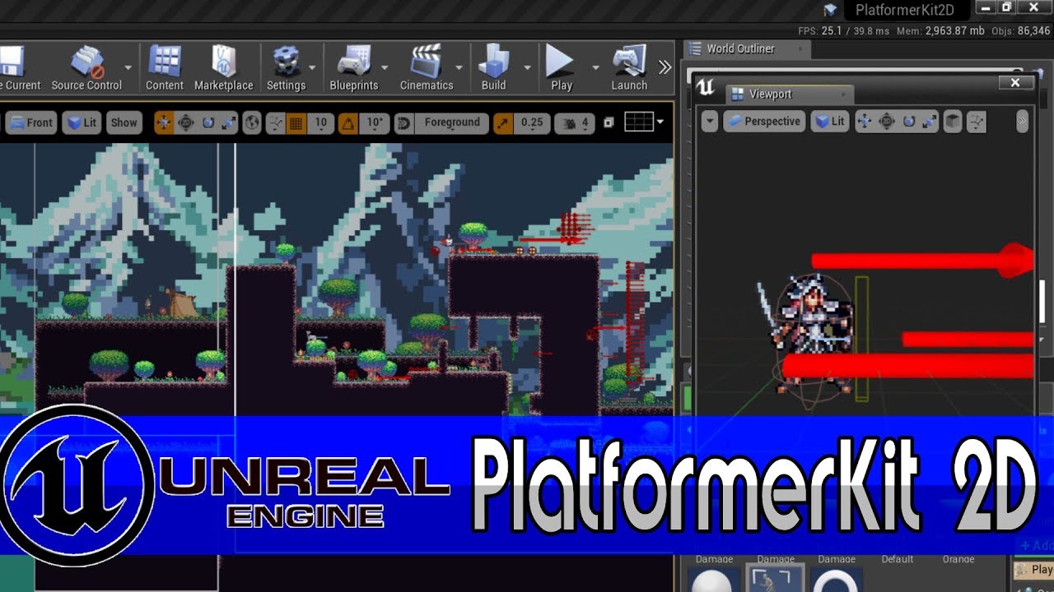This screenshot has height=592, width=1054.
Task: Select the white sphere Damage thumbnail
Action: point(713,579)
